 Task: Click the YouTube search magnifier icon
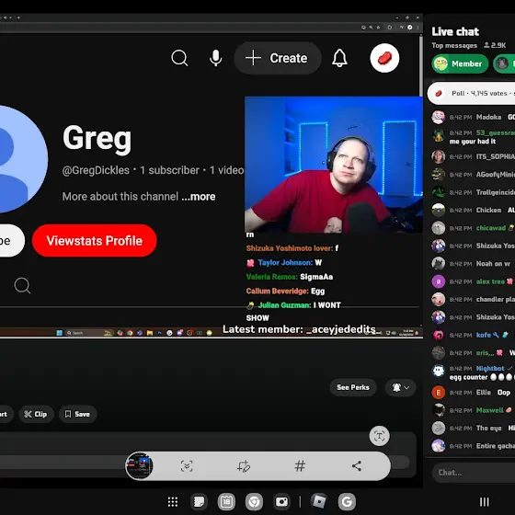tap(179, 58)
